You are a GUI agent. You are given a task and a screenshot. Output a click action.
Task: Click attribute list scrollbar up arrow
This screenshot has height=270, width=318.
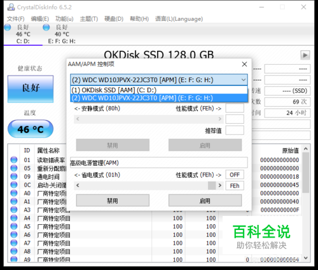[305, 149]
